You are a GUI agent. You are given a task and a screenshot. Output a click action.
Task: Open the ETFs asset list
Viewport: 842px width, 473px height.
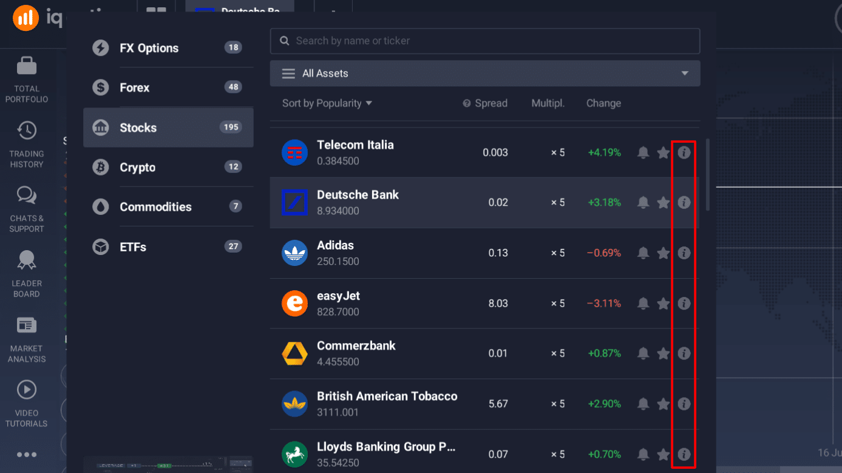pyautogui.click(x=168, y=247)
